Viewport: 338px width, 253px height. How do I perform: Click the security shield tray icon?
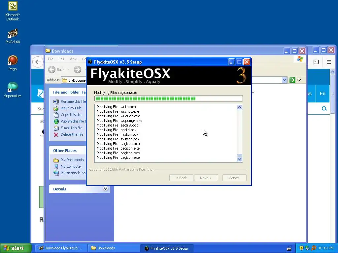tap(301, 248)
